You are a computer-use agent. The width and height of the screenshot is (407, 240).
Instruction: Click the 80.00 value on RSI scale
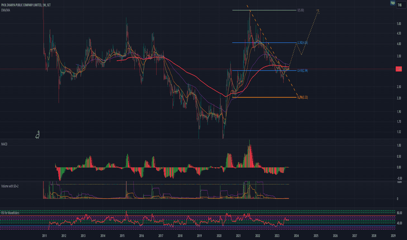point(399,213)
